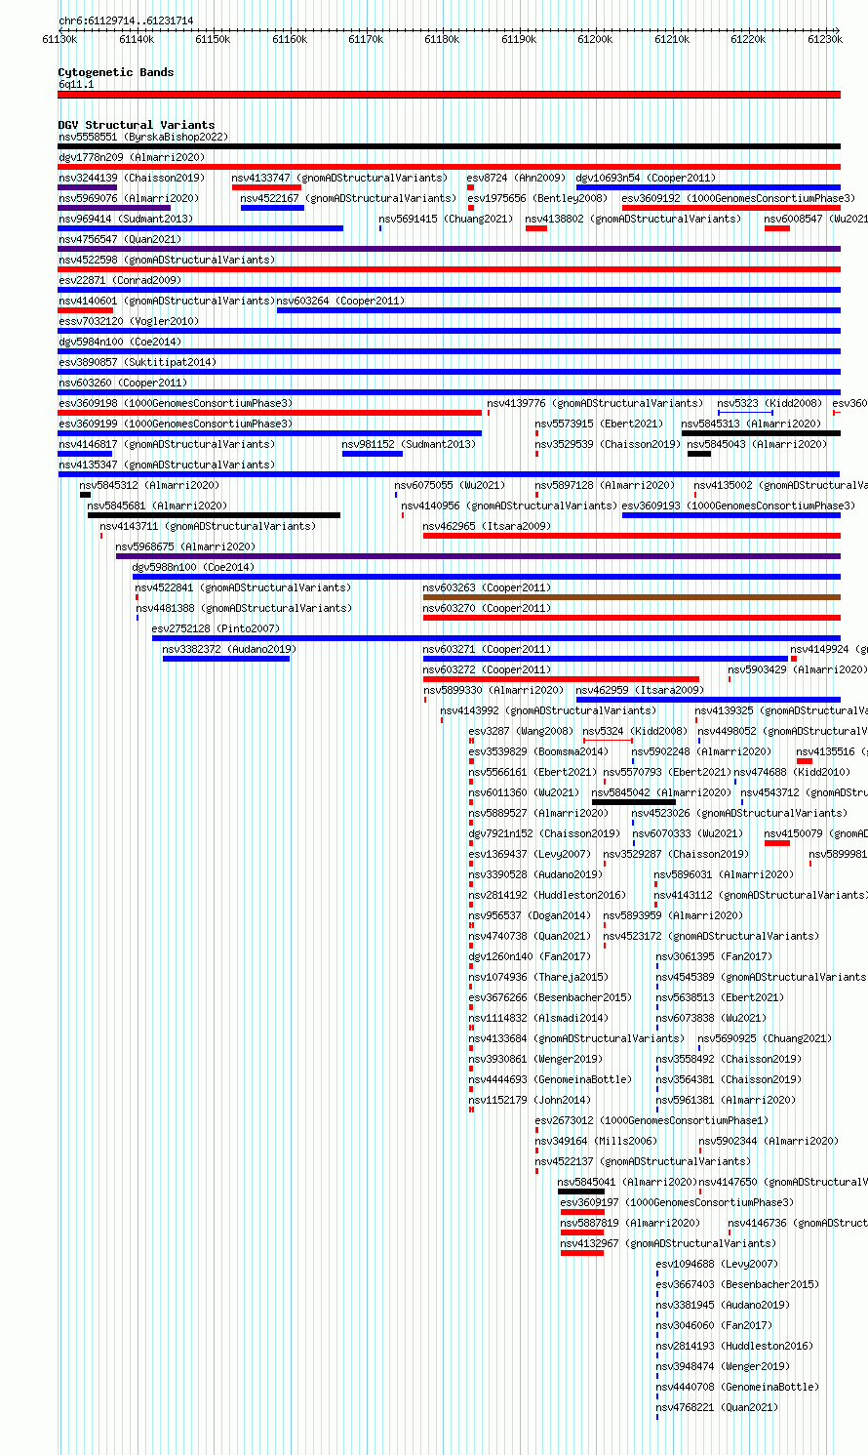Select nsv4756547 (Quan2021) label

click(x=120, y=240)
